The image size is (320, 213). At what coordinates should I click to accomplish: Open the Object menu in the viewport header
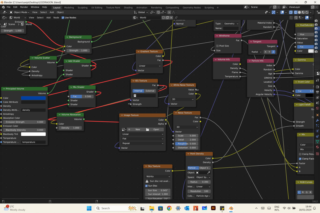tap(60, 12)
